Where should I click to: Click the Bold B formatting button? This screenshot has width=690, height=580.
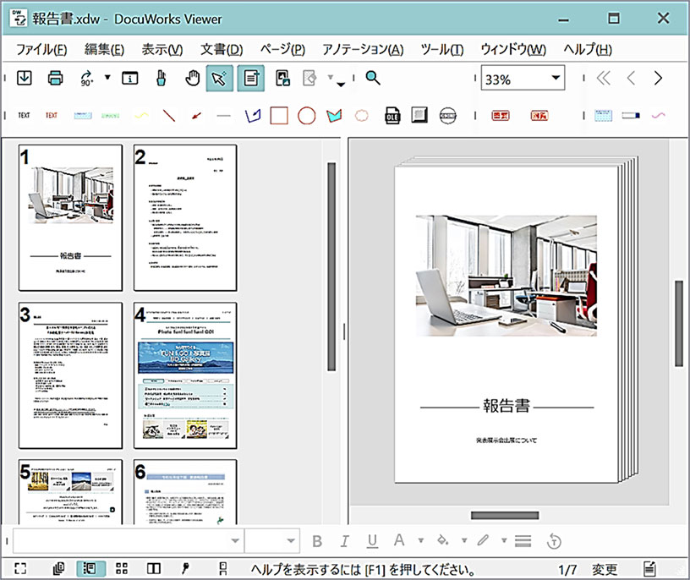pos(317,541)
